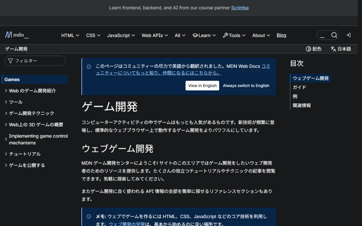Open the Web APIs menu
This screenshot has width=362, height=226.
(x=155, y=35)
